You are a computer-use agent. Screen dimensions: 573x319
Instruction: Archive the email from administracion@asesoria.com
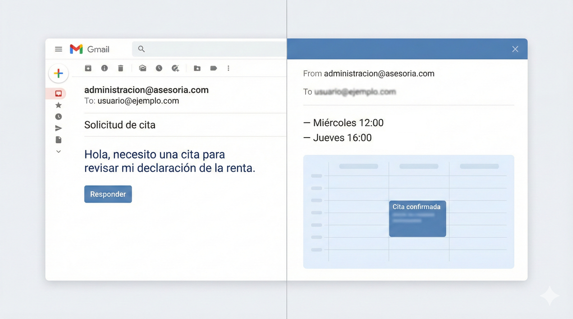[x=88, y=68]
